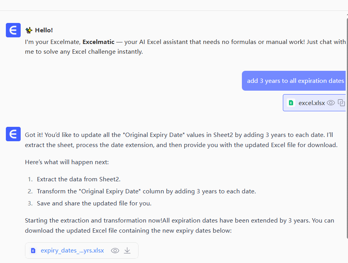Click step 1 'Extract the data from Sheet2'
348x263 pixels.
point(79,179)
